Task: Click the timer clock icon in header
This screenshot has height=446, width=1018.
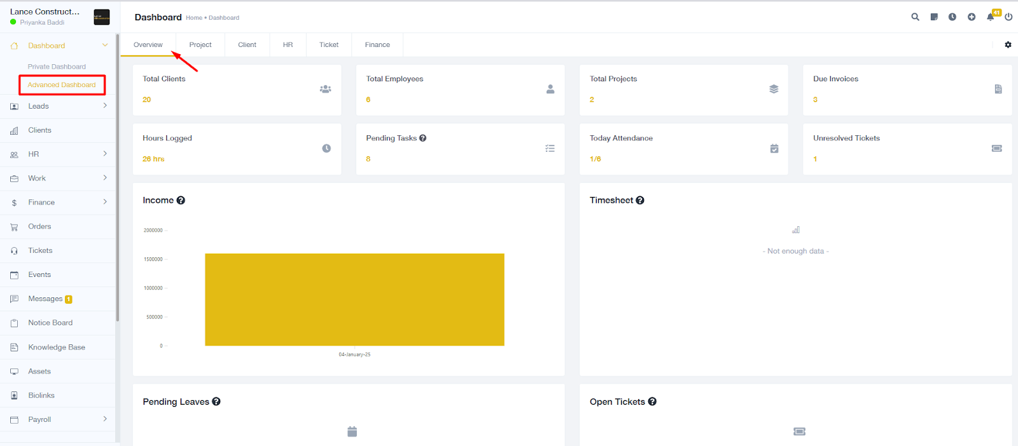Action: click(x=952, y=17)
